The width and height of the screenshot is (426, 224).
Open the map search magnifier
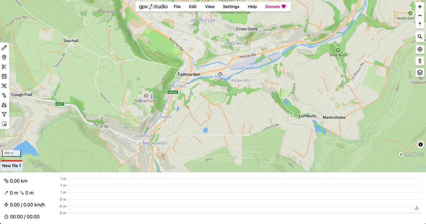coord(420,37)
